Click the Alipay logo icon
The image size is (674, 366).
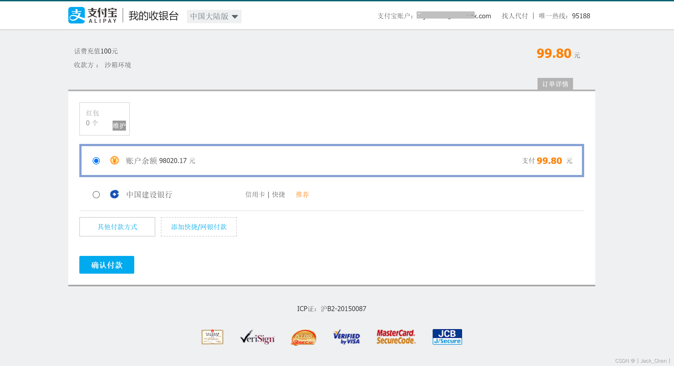pyautogui.click(x=77, y=16)
